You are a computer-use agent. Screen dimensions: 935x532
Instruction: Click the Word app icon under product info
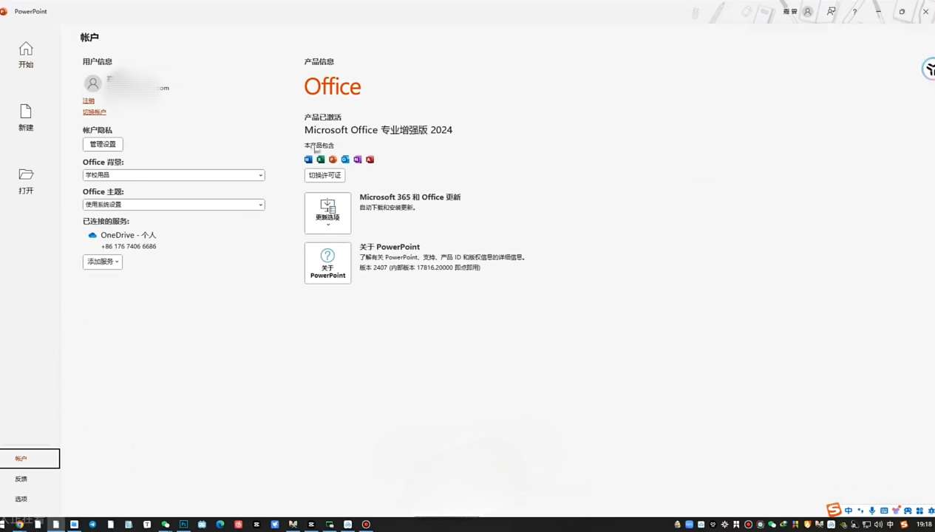click(308, 160)
